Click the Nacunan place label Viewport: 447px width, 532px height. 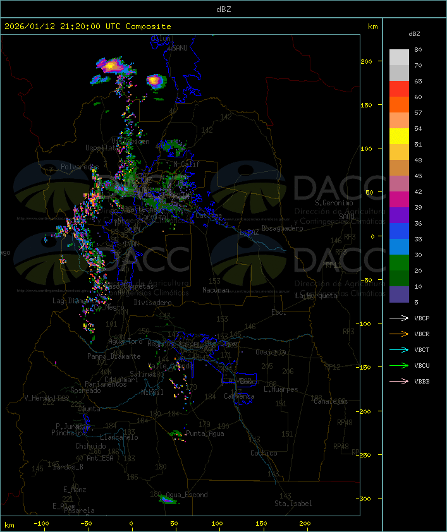(x=216, y=290)
